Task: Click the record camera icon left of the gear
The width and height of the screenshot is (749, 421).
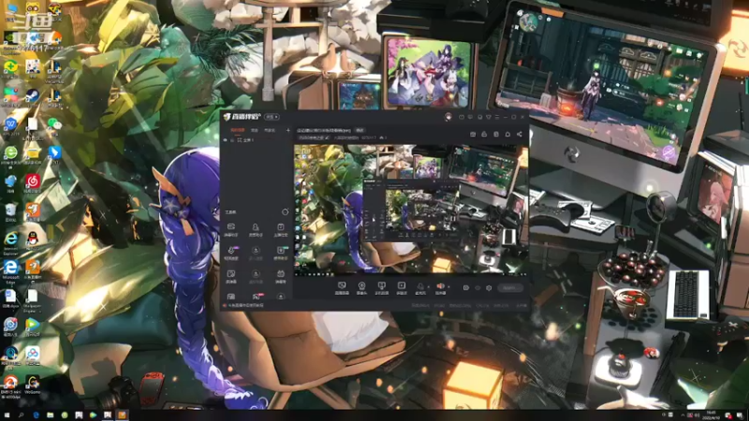Action: [x=465, y=288]
